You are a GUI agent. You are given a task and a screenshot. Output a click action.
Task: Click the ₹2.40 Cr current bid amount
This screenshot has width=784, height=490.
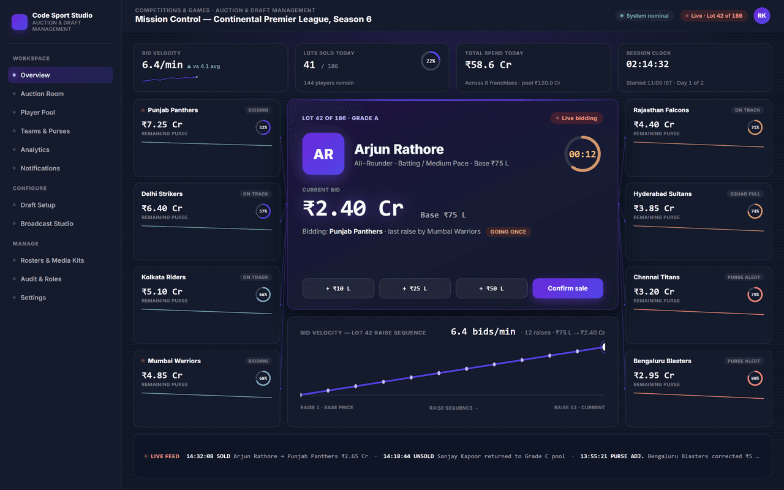[353, 208]
